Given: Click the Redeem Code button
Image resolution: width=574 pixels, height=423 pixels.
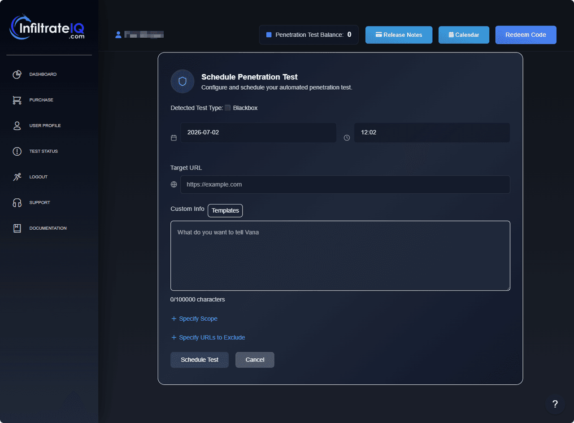Looking at the screenshot, I should click(526, 35).
